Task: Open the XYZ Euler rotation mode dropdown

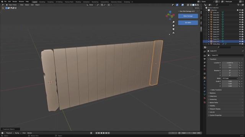Action: pos(230,78)
